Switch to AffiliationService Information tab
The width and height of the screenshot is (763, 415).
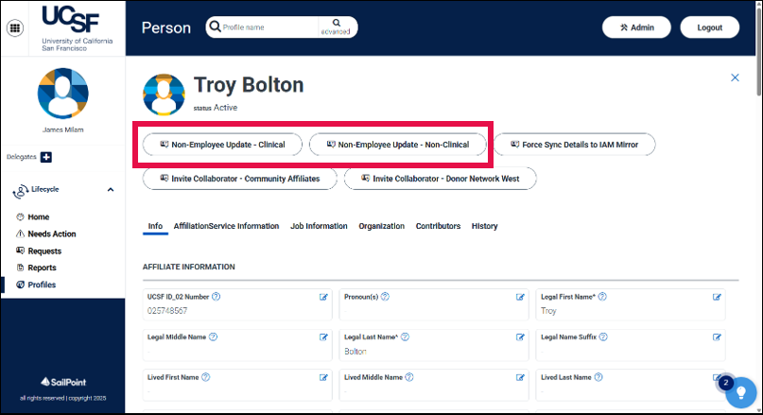point(226,226)
